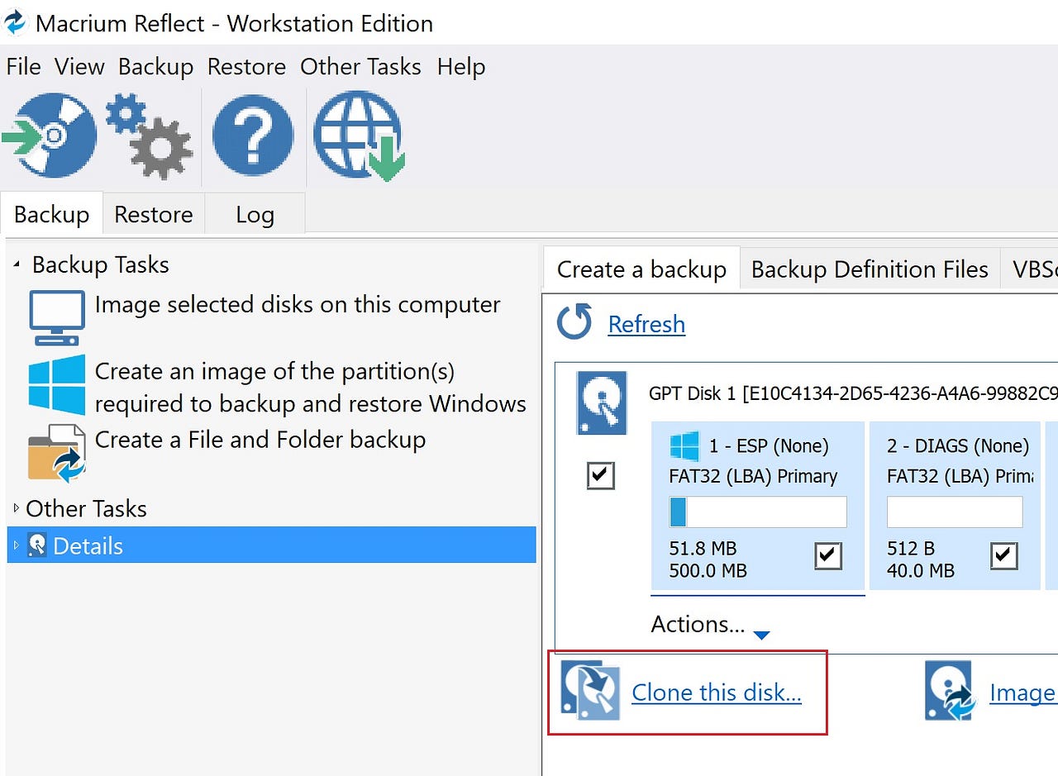Viewport: 1058px width, 776px height.
Task: Switch to the Log tab
Action: pyautogui.click(x=255, y=214)
